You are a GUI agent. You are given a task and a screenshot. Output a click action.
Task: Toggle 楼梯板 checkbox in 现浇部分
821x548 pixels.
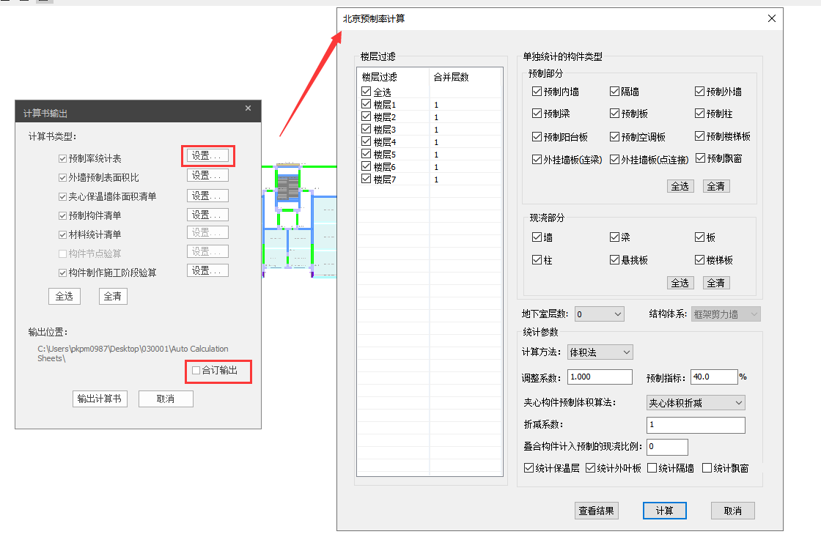[699, 260]
